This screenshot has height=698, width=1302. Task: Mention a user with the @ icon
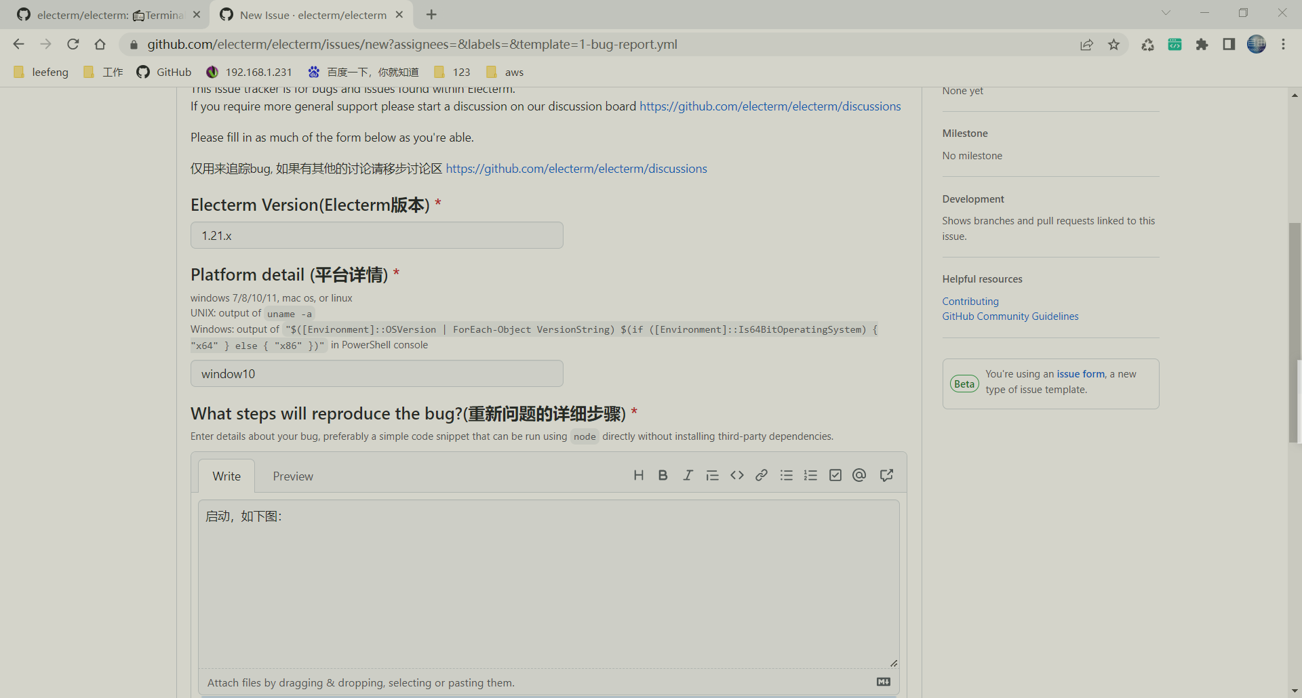tap(859, 475)
